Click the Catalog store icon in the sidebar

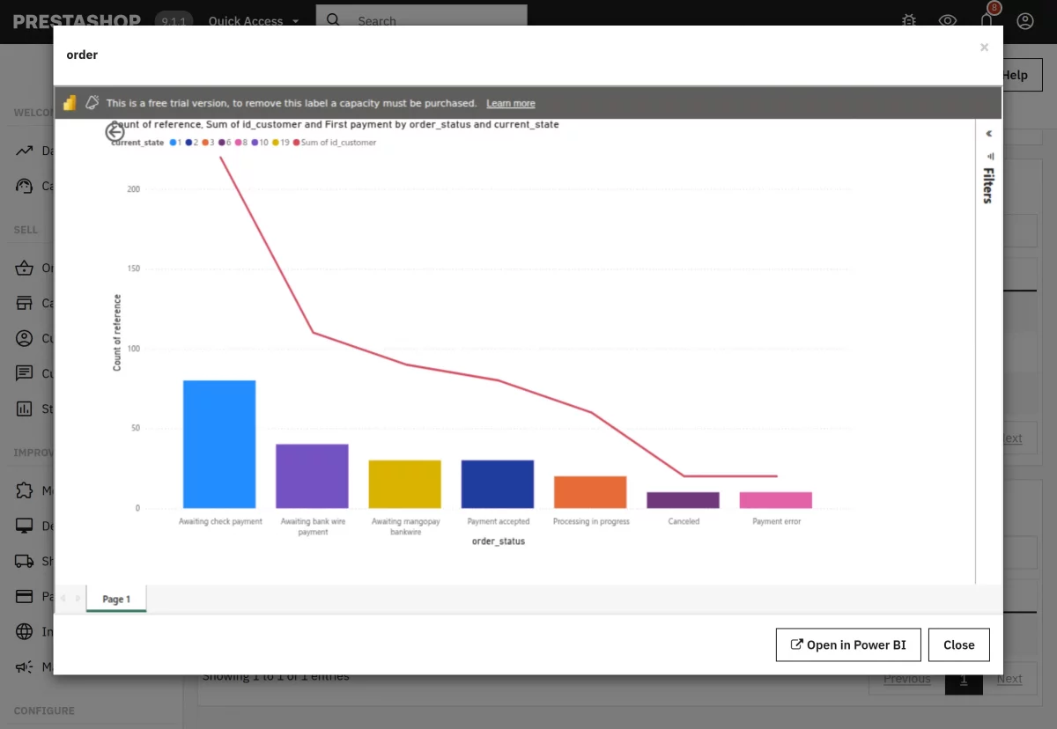point(25,303)
